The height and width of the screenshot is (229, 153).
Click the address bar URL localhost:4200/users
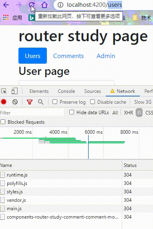(94, 5)
